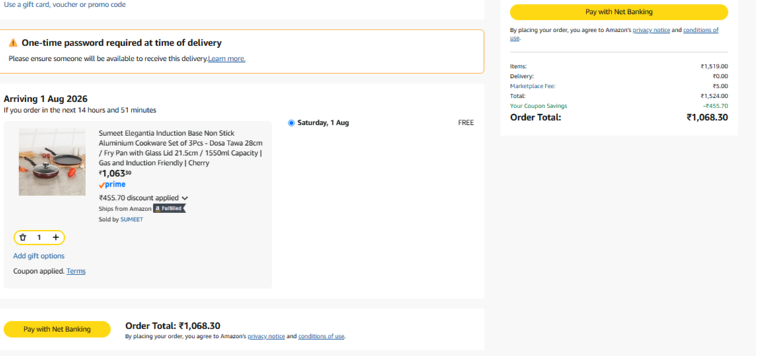Open the seller SUMEET link
This screenshot has width=757, height=357.
(132, 219)
